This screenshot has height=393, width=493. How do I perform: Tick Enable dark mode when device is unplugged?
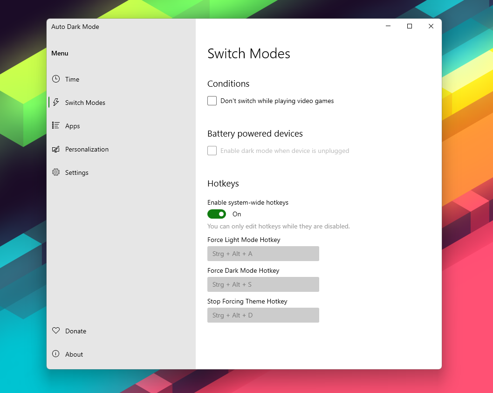click(212, 151)
